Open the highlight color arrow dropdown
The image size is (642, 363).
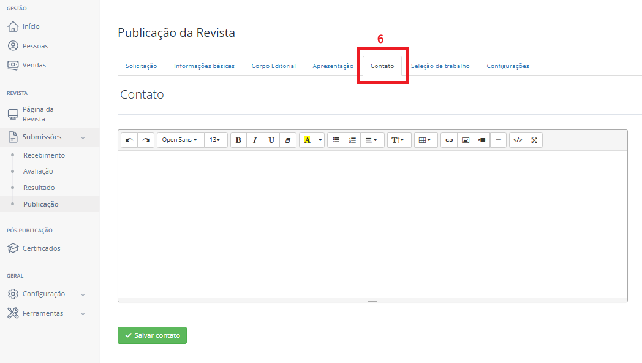coord(320,140)
